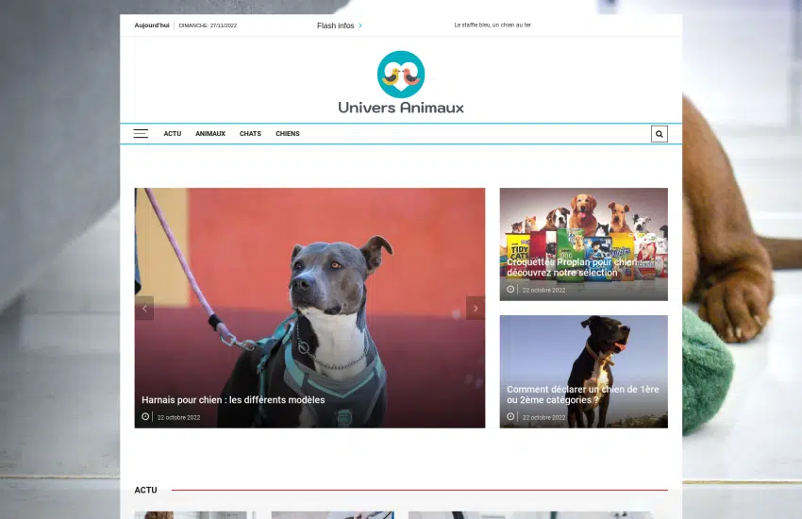Click clock icon under Harnais pour chien
The image size is (802, 519).
click(x=145, y=416)
